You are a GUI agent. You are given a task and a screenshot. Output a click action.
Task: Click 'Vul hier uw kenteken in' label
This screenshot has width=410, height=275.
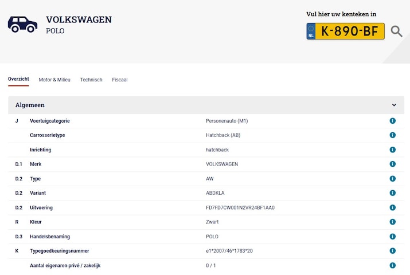(x=341, y=14)
